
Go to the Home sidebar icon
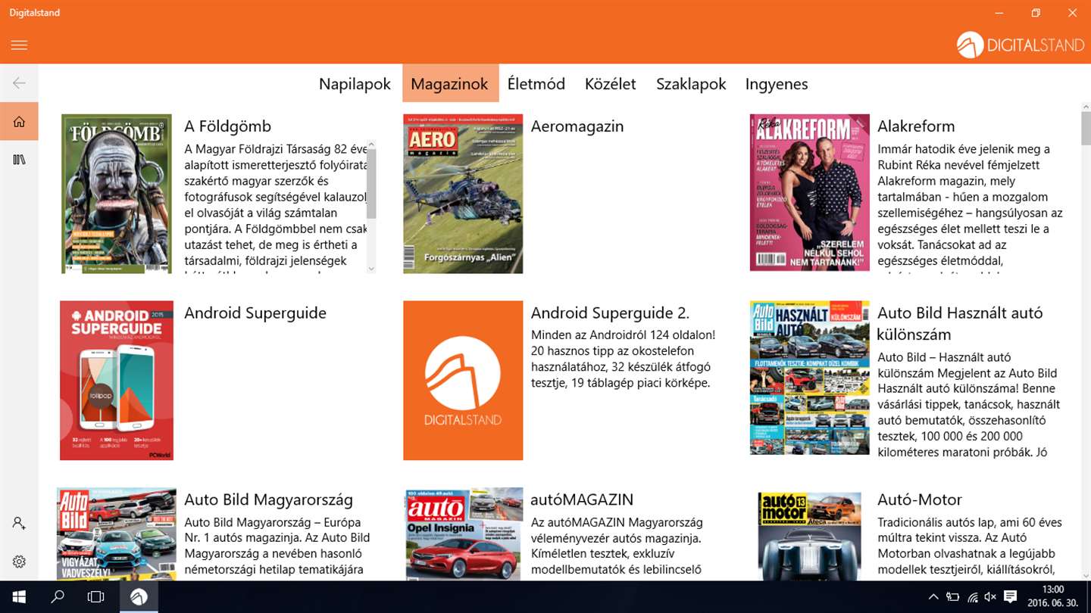pyautogui.click(x=19, y=122)
